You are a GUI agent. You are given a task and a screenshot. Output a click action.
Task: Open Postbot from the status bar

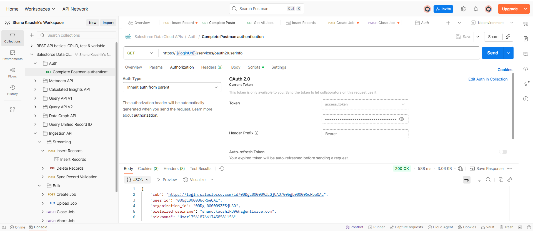pos(354,227)
